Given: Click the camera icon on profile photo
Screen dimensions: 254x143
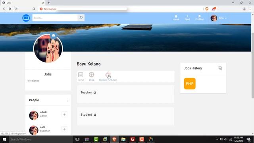Looking at the screenshot, I should [54, 35].
